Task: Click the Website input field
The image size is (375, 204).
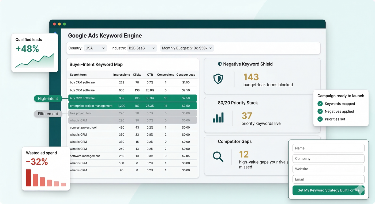Action: coord(328,169)
